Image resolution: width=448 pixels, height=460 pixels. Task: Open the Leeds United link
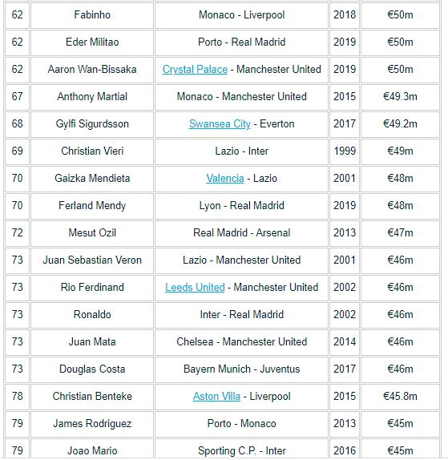pos(195,287)
